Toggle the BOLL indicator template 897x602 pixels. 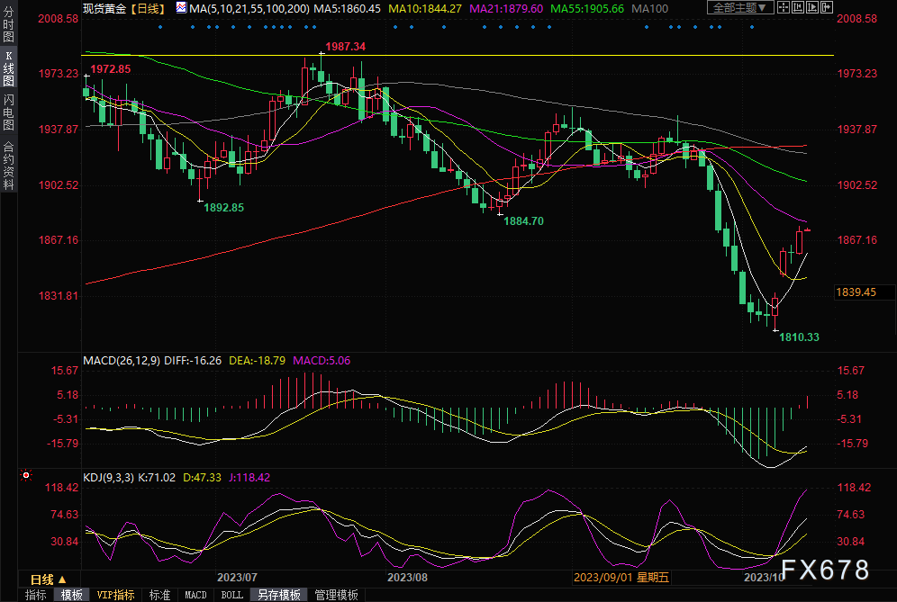(x=231, y=595)
